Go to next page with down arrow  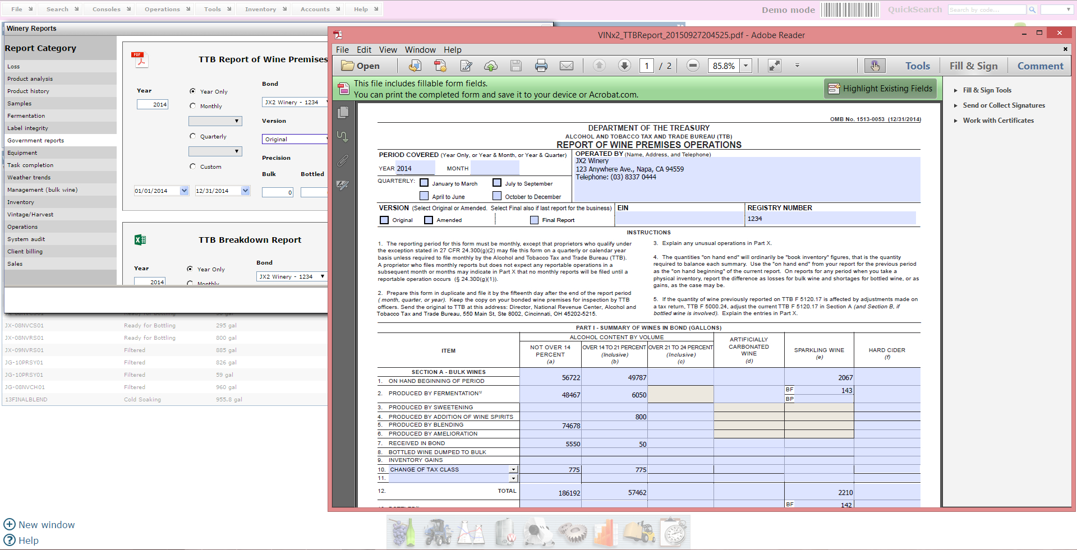[x=624, y=66]
